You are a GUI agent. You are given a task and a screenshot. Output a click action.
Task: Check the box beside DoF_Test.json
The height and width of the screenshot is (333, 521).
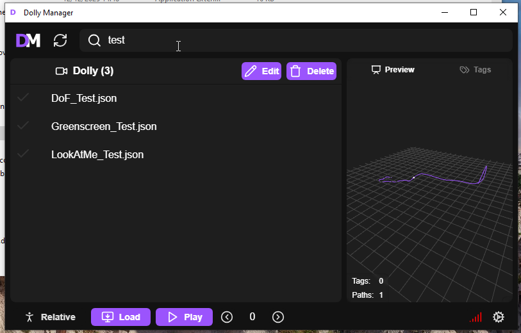pyautogui.click(x=23, y=98)
